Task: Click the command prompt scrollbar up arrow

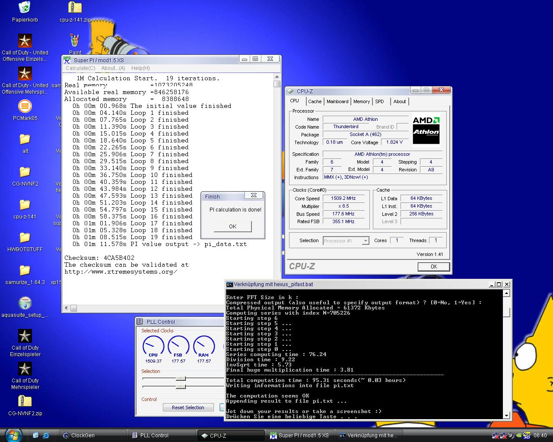Action: (507, 293)
